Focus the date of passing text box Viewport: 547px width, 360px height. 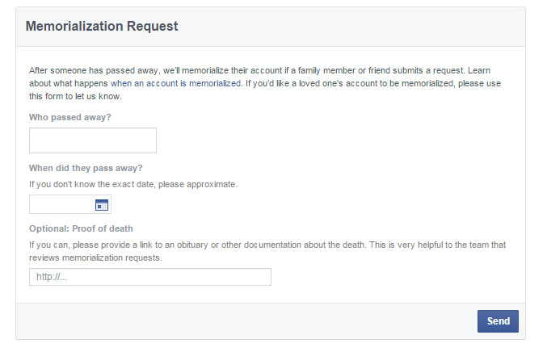pos(61,205)
